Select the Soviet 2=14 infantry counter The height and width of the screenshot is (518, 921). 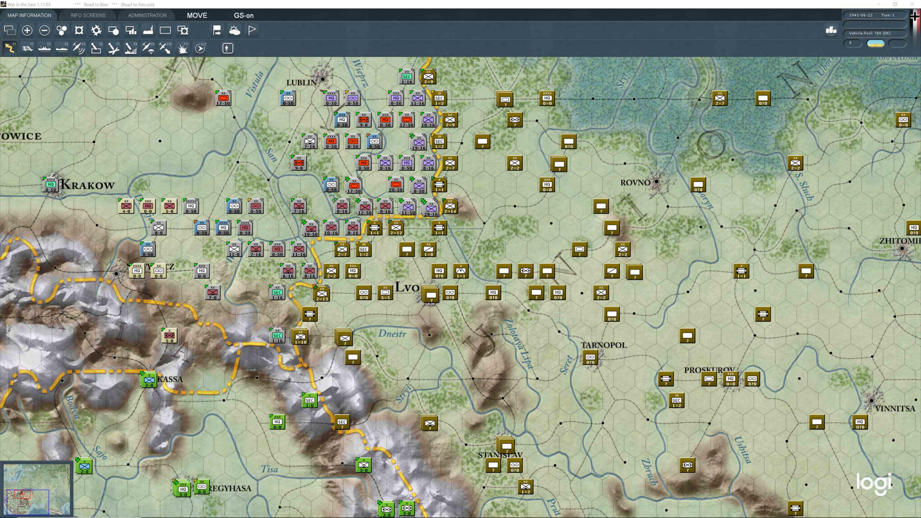(450, 206)
